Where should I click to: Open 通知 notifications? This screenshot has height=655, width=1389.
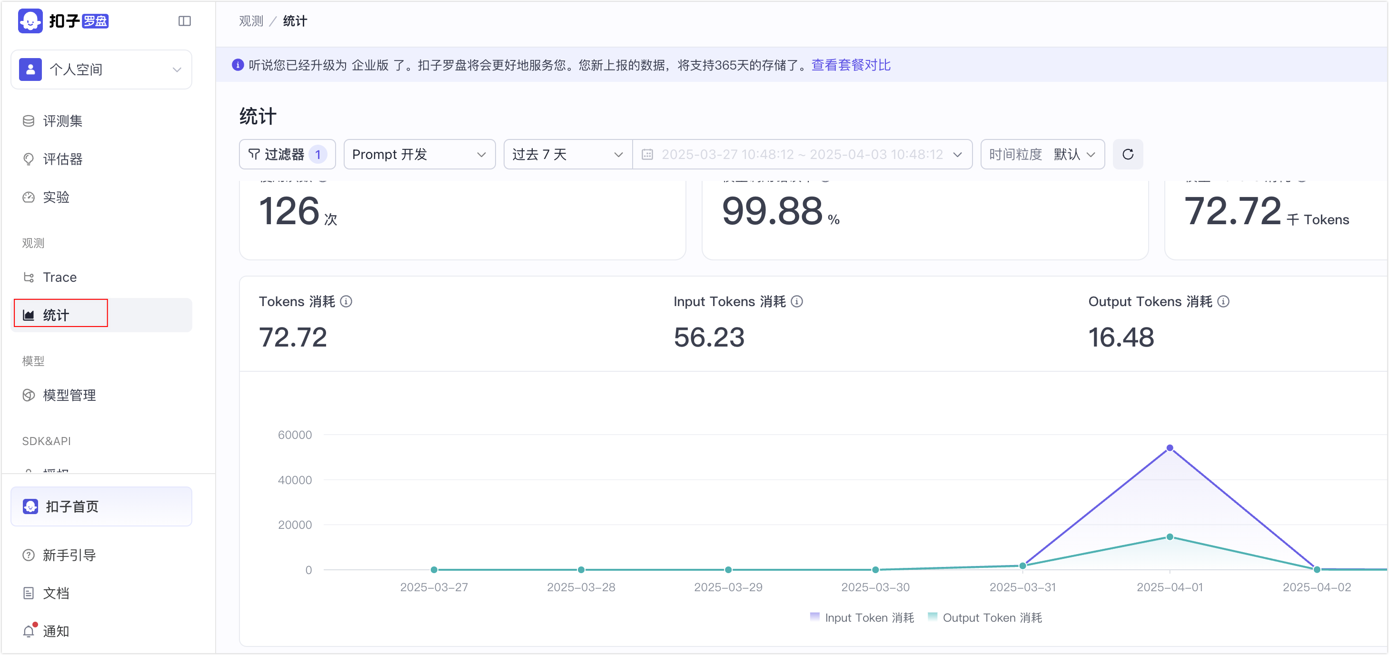coord(101,631)
